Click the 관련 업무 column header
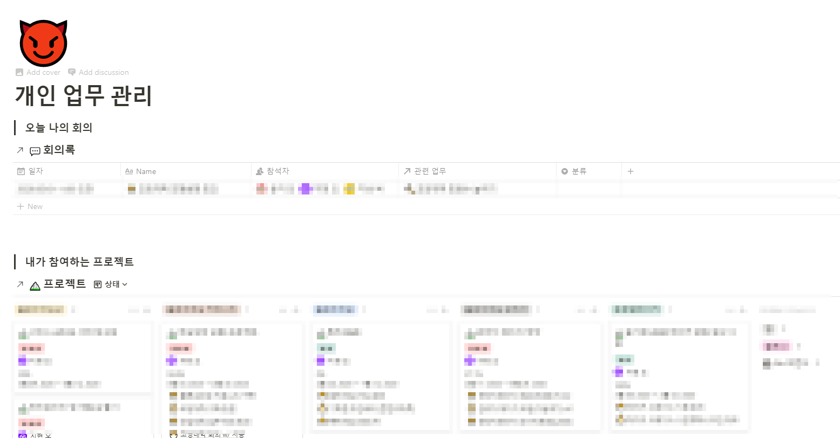The width and height of the screenshot is (840, 438). (x=478, y=171)
